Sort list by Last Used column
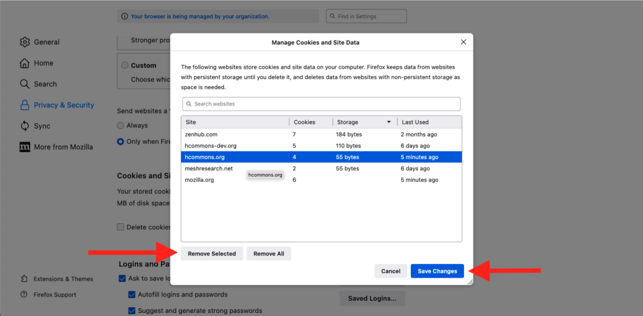Image resolution: width=643 pixels, height=316 pixels. (414, 123)
